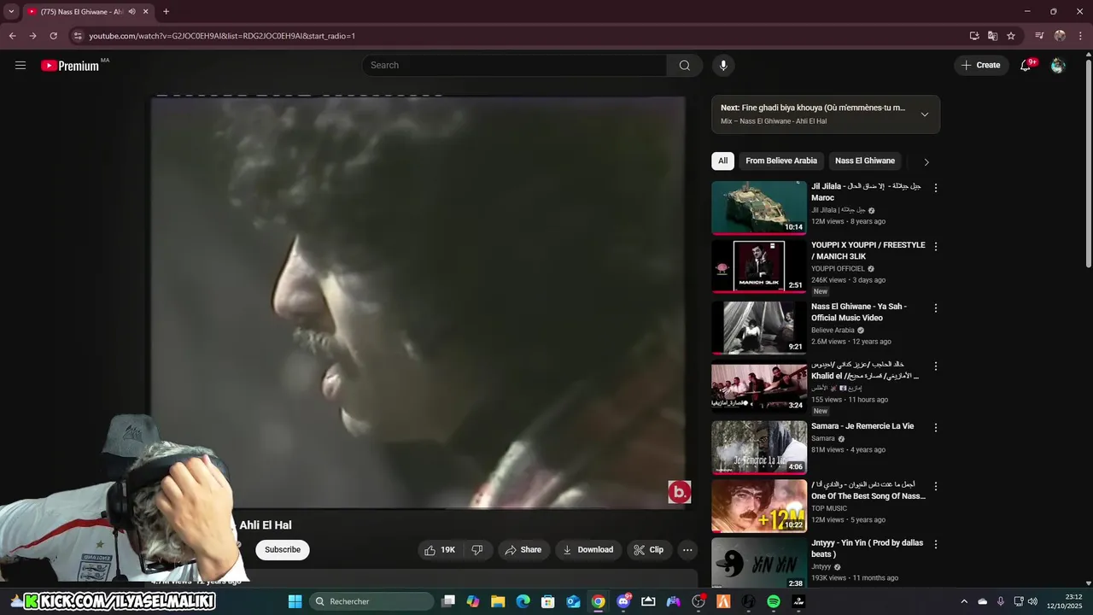
Task: Click the browser address bar URL
Action: point(222,36)
